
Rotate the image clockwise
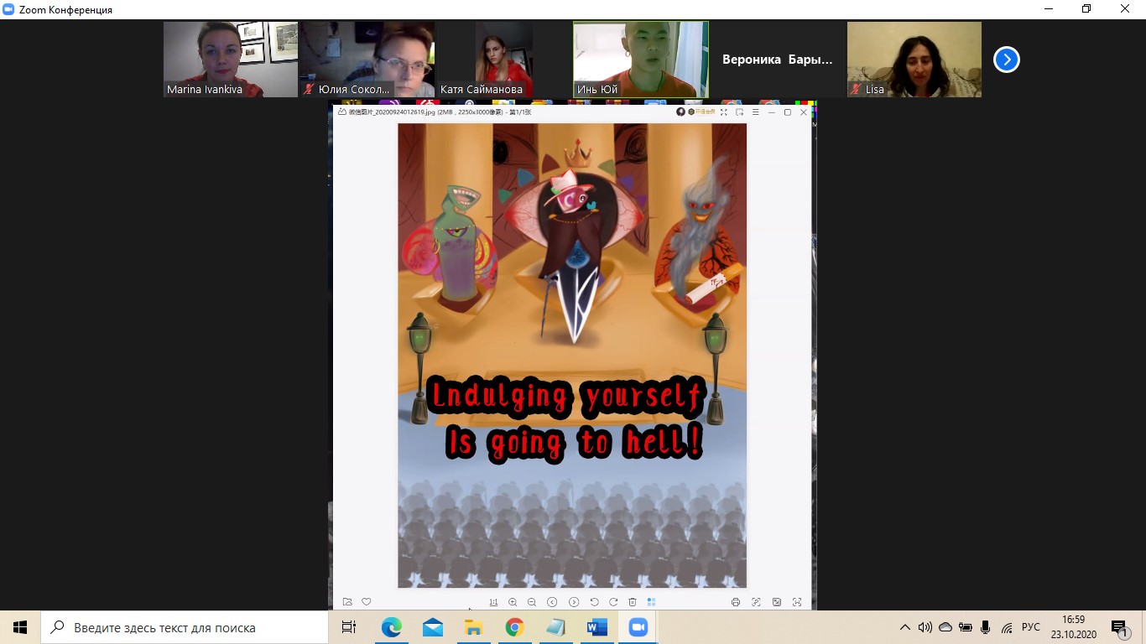click(x=613, y=602)
